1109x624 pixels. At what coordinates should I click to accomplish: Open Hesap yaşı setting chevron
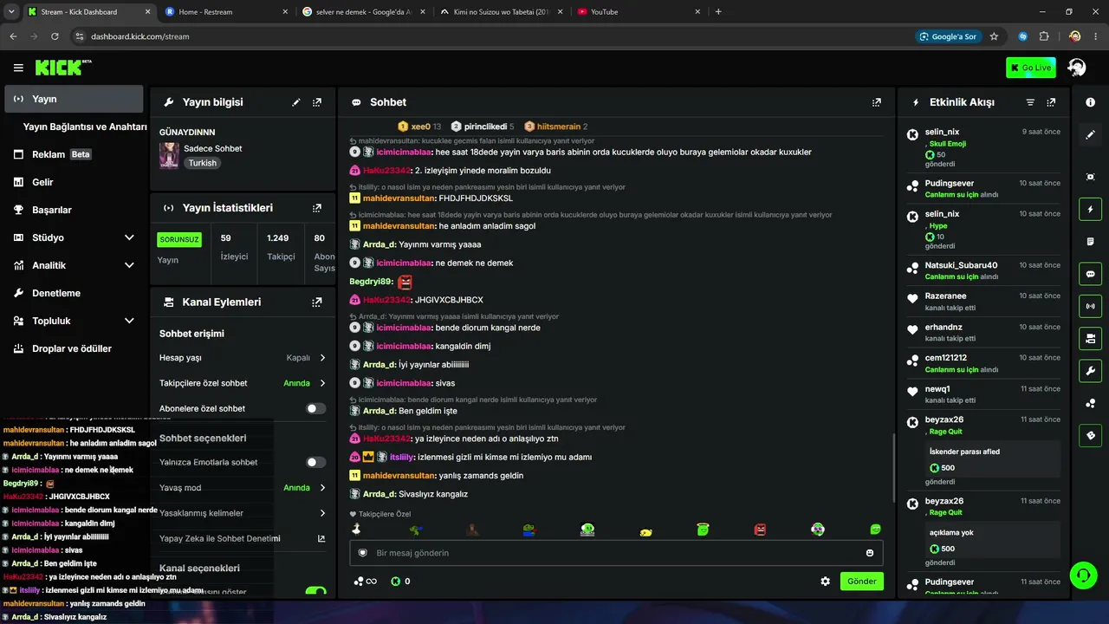pos(322,358)
